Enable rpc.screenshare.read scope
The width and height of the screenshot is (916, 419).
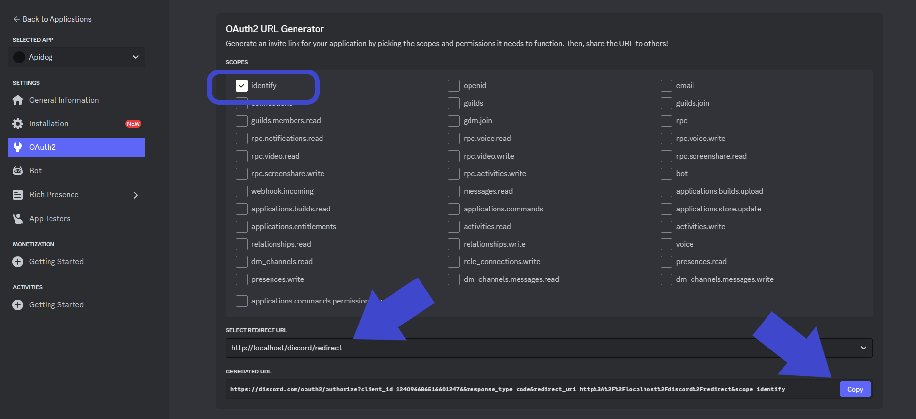coord(667,156)
